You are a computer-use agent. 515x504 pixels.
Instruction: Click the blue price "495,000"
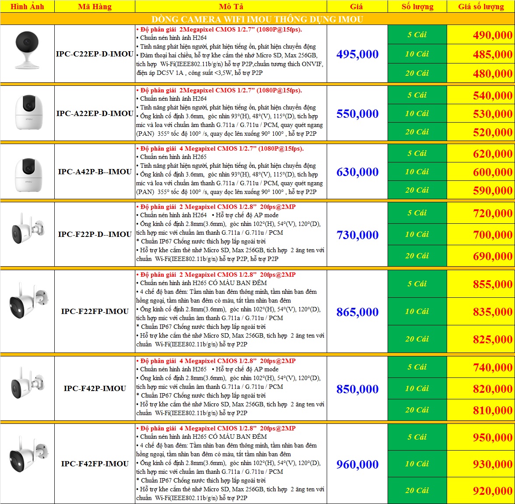click(357, 54)
